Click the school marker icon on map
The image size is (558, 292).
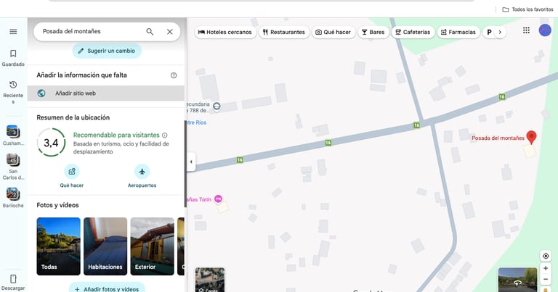217,106
